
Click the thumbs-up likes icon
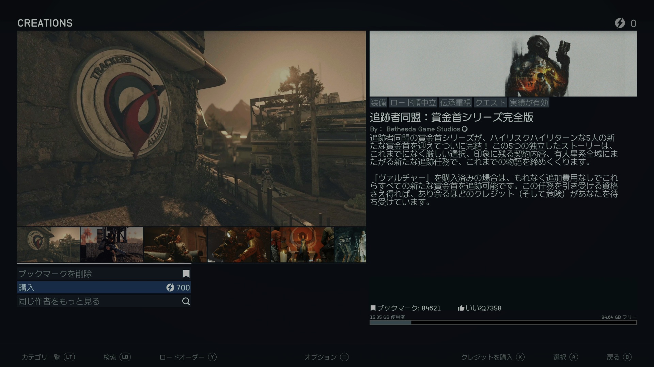(x=461, y=308)
